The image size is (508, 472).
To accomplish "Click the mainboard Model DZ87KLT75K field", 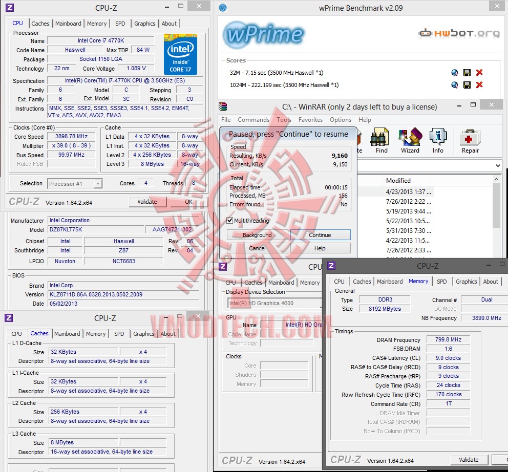I will [x=96, y=229].
